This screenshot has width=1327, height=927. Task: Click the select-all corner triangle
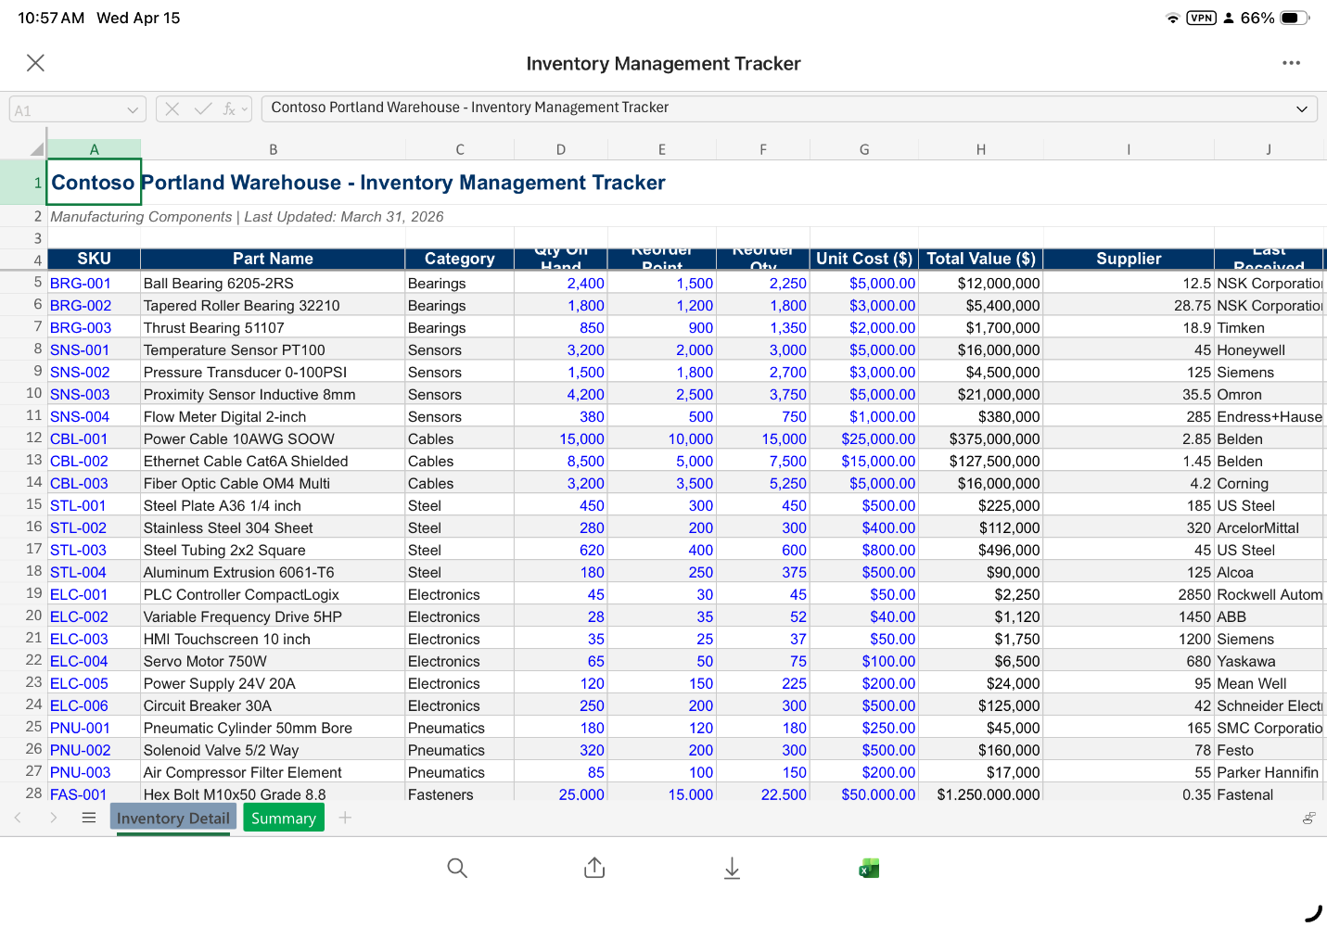36,148
